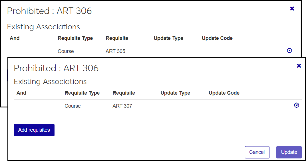Click Update Type header above ART 307 row
Viewport: 306px width, 161px height.
[175, 93]
